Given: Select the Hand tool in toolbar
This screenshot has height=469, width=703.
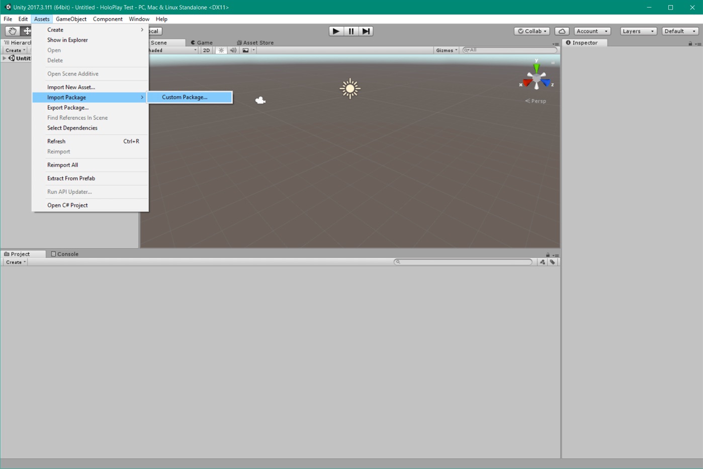Looking at the screenshot, I should (x=13, y=31).
